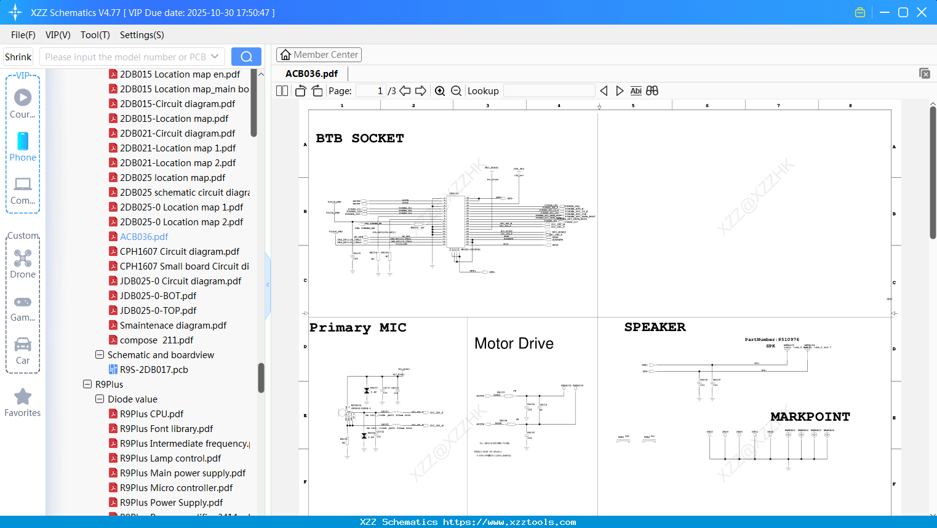The image size is (937, 528).
Task: Open the Tool(T) menu
Action: pyautogui.click(x=95, y=35)
